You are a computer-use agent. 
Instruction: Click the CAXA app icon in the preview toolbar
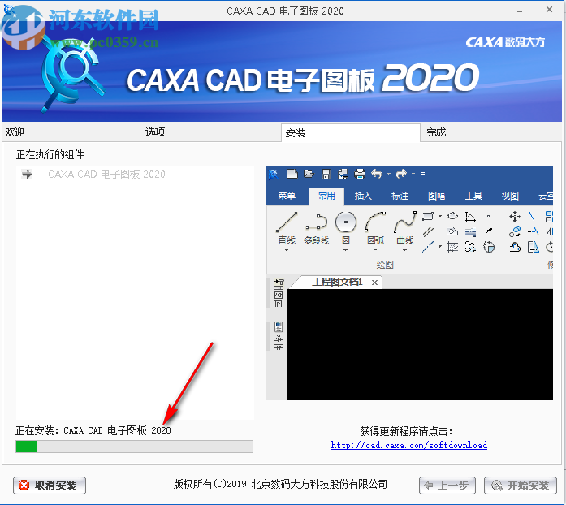tap(274, 175)
